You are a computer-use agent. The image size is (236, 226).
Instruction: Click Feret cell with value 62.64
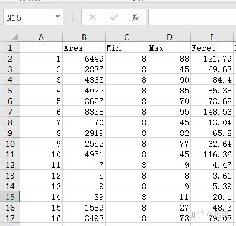click(x=212, y=144)
